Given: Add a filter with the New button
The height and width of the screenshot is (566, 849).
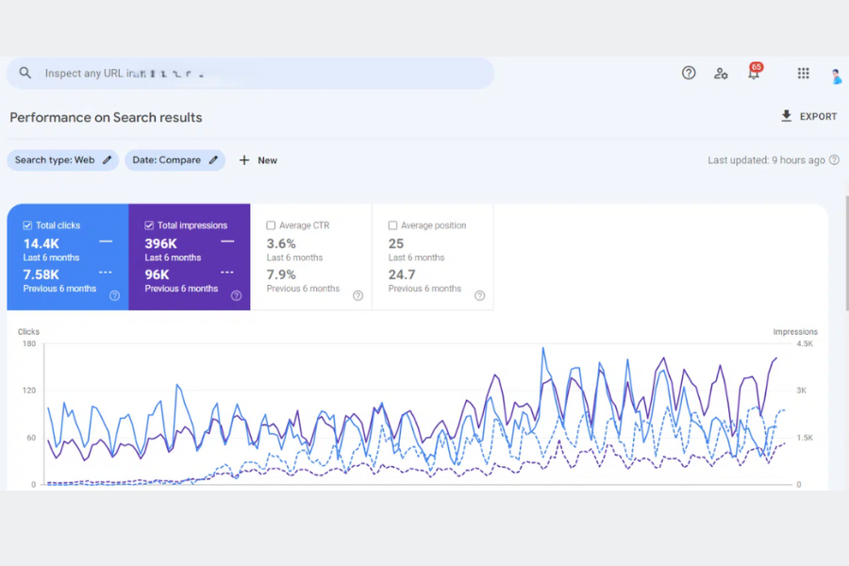Looking at the screenshot, I should pos(257,160).
